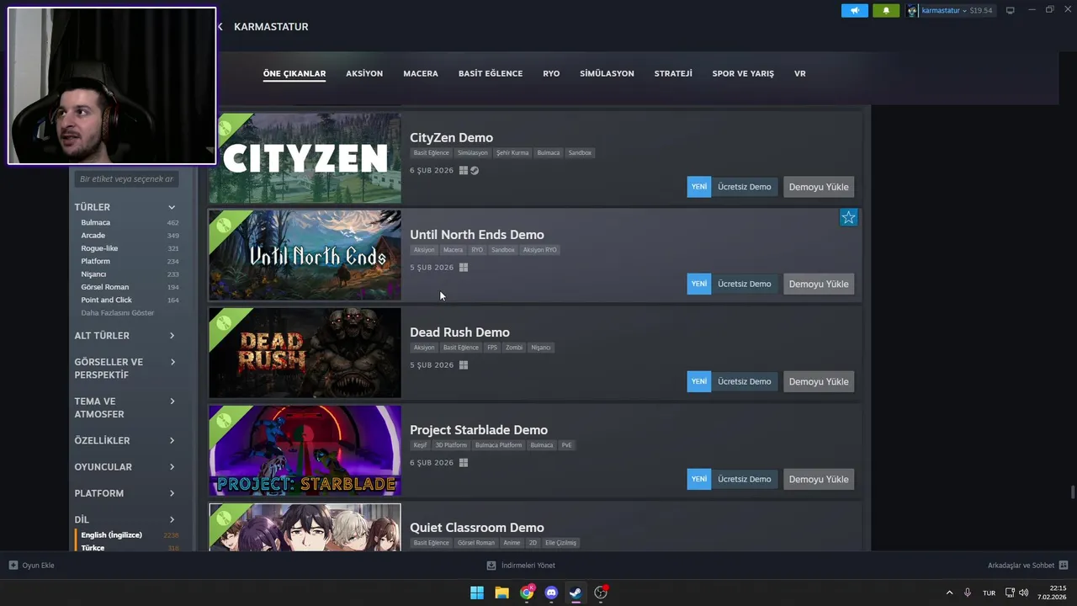Open the BASİT EĞLENCE tab
Image resolution: width=1077 pixels, height=606 pixels.
pyautogui.click(x=491, y=73)
